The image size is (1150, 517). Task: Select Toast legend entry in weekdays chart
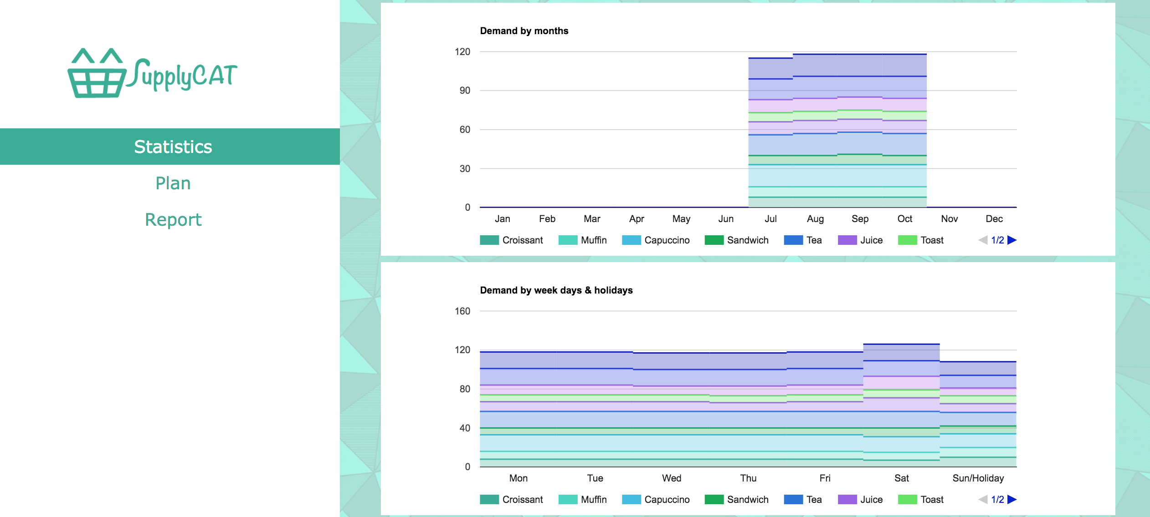click(931, 499)
